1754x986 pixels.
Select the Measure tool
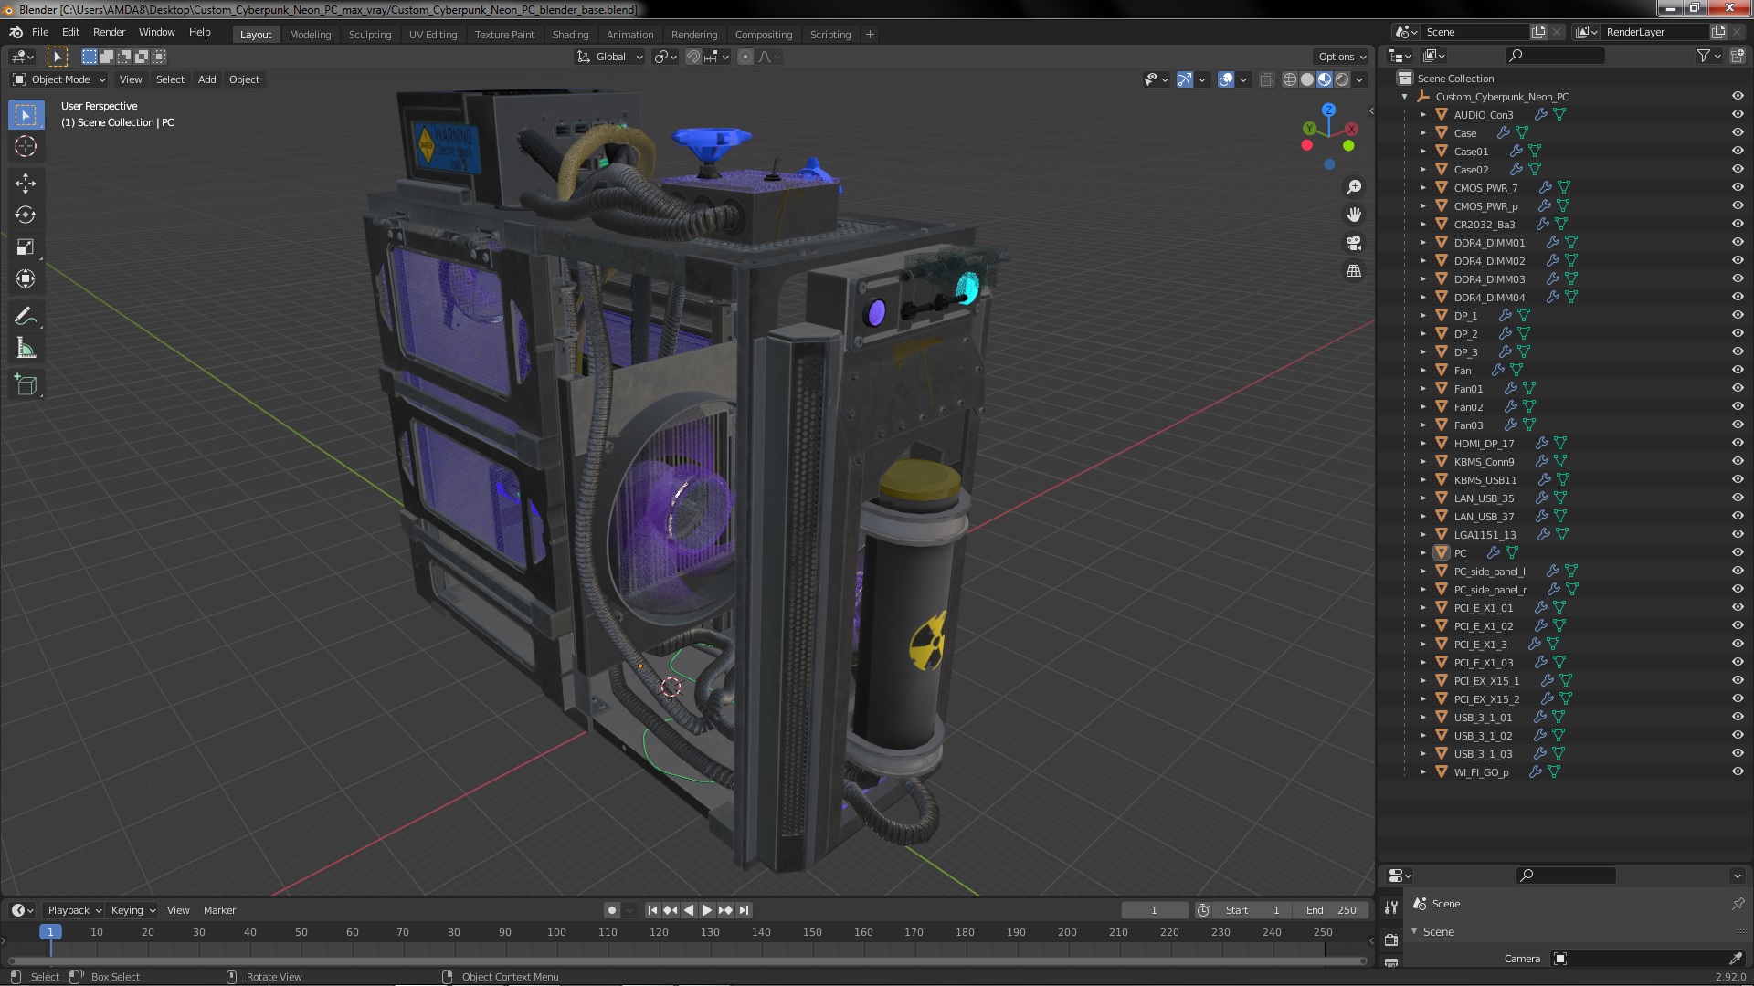tap(26, 349)
